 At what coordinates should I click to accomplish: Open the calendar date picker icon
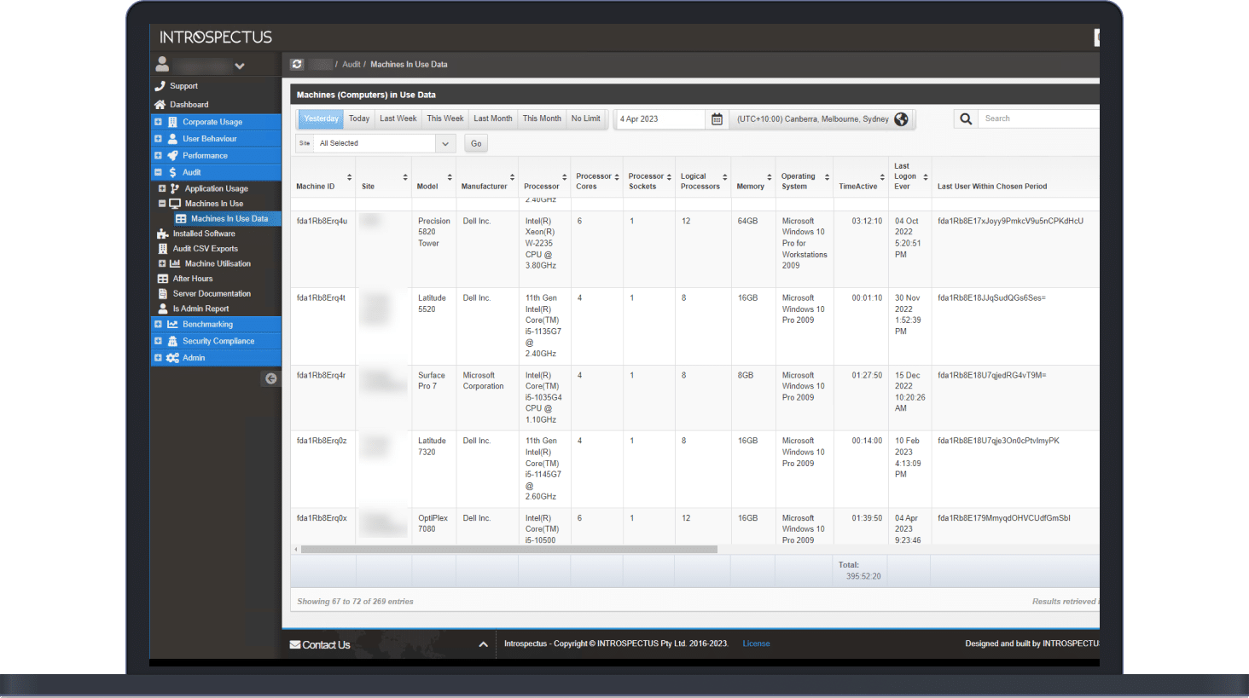(x=717, y=119)
